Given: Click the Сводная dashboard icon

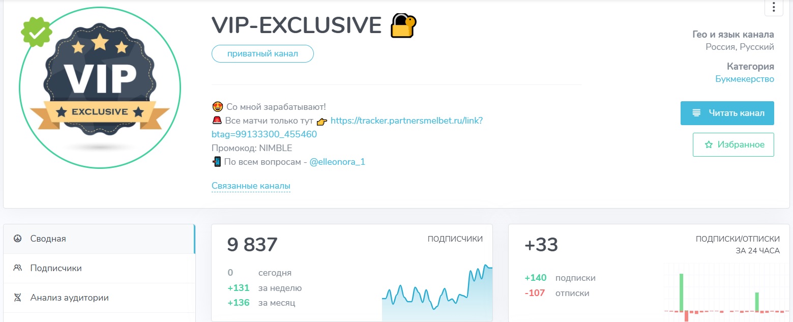Looking at the screenshot, I should [x=17, y=239].
